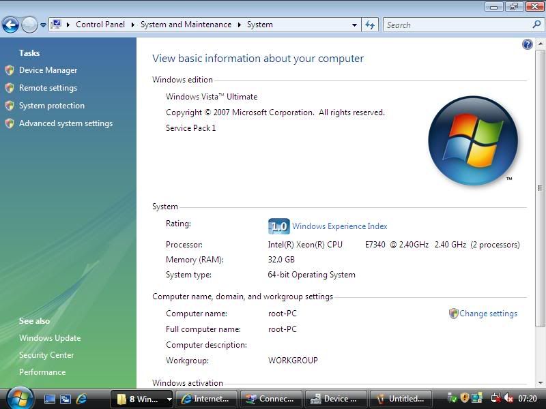Image resolution: width=546 pixels, height=409 pixels.
Task: Open Help via the blue question mark icon
Action: point(528,44)
